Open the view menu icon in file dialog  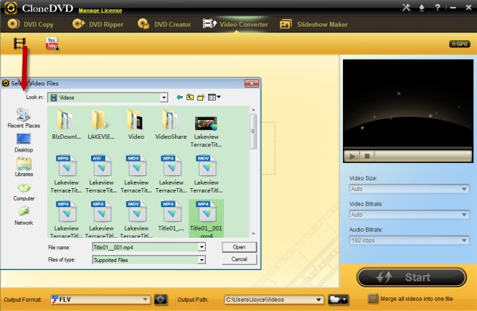click(214, 97)
